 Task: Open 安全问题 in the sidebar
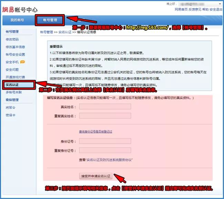coord(12,70)
